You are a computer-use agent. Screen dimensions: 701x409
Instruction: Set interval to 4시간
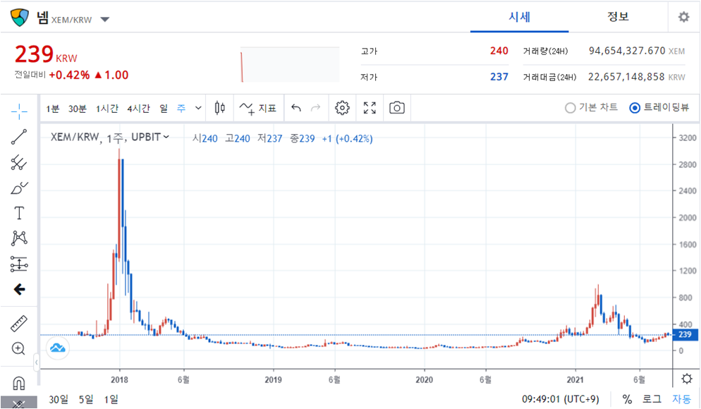139,108
